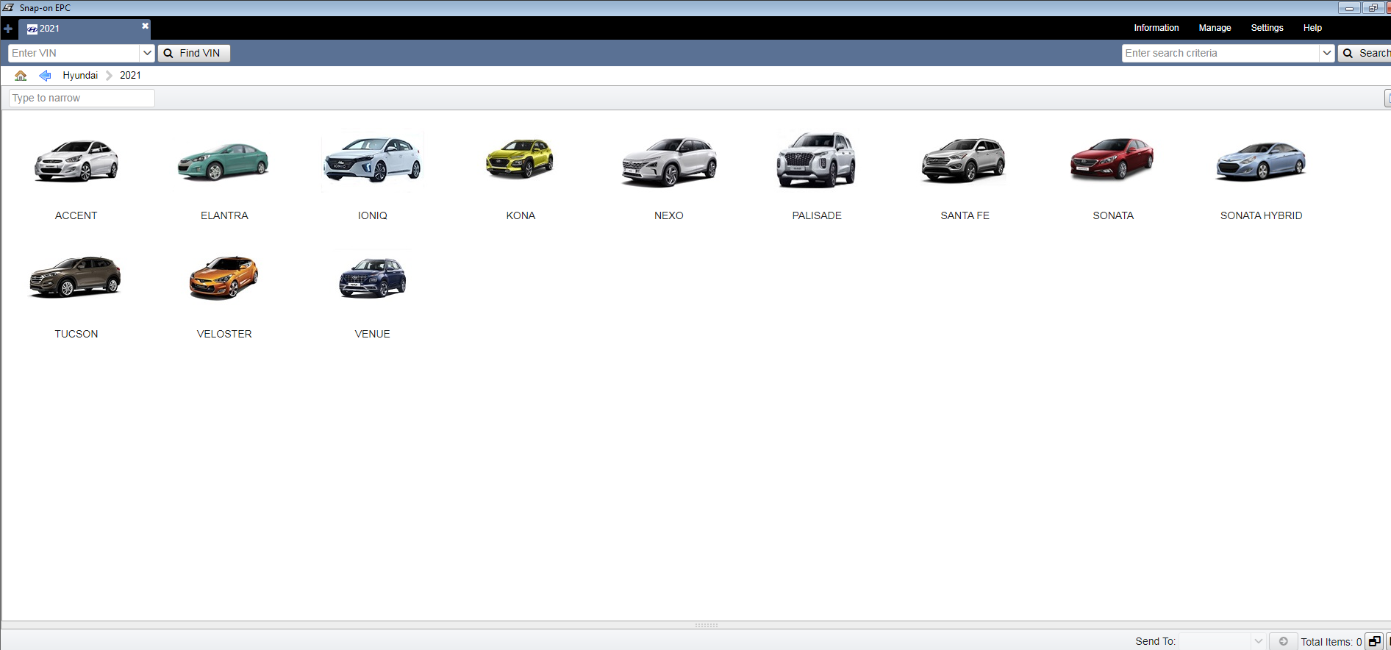
Task: Select the KONA car image
Action: pyautogui.click(x=520, y=158)
